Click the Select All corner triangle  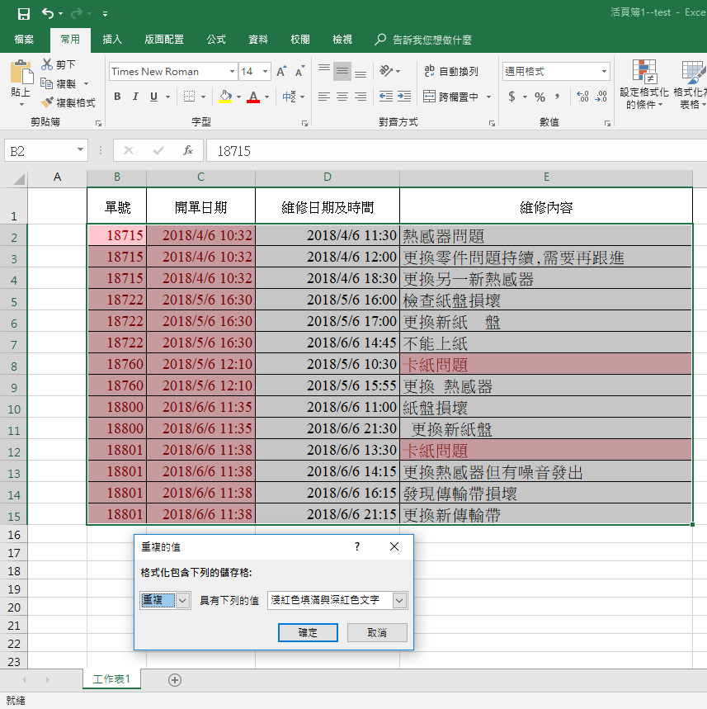[18, 179]
